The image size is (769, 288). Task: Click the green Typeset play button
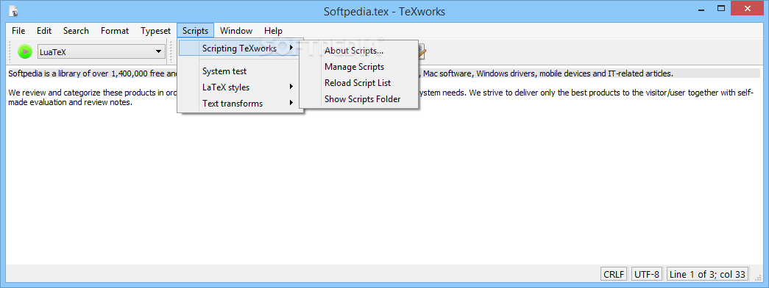(x=24, y=51)
